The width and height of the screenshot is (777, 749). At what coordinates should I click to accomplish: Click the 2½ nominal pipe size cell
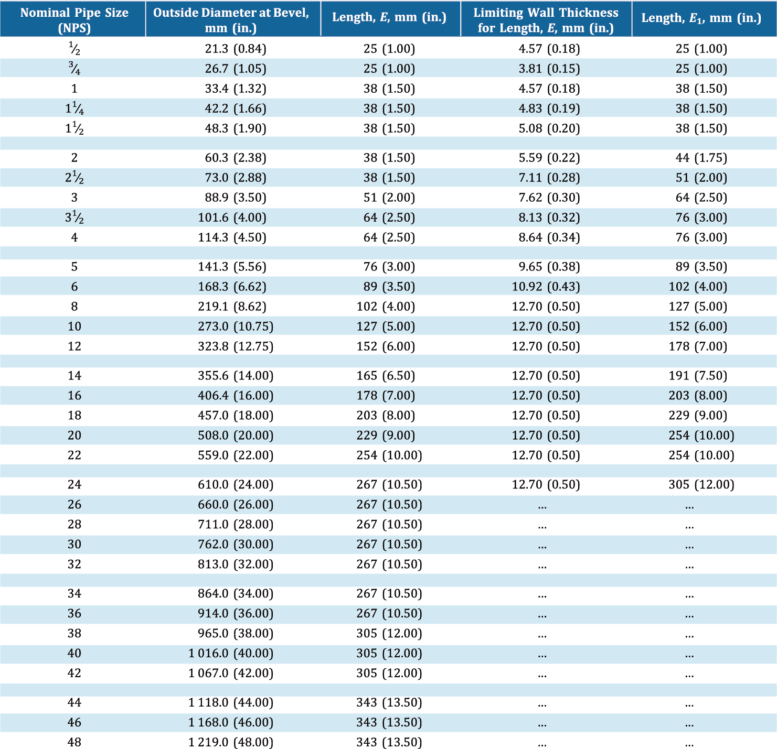(74, 178)
